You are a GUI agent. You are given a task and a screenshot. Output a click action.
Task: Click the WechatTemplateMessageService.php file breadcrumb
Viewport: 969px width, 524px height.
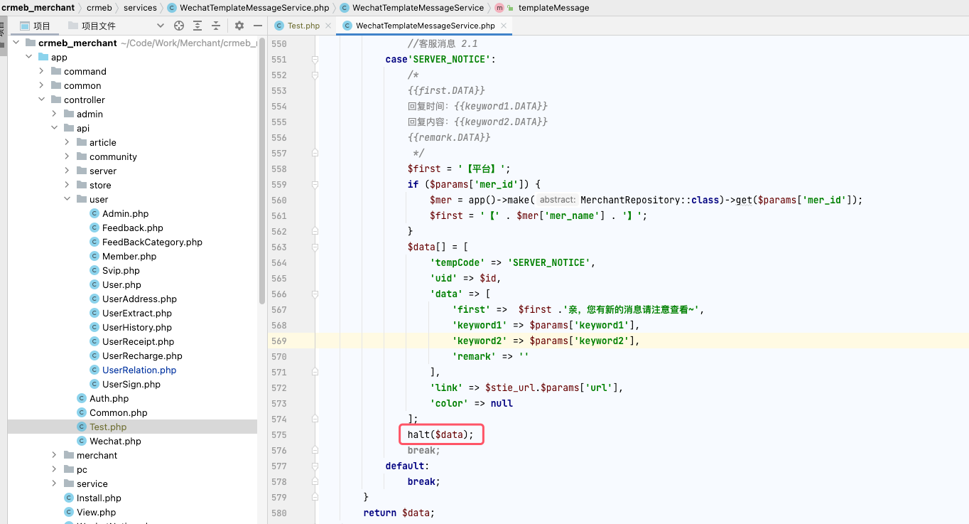point(248,8)
